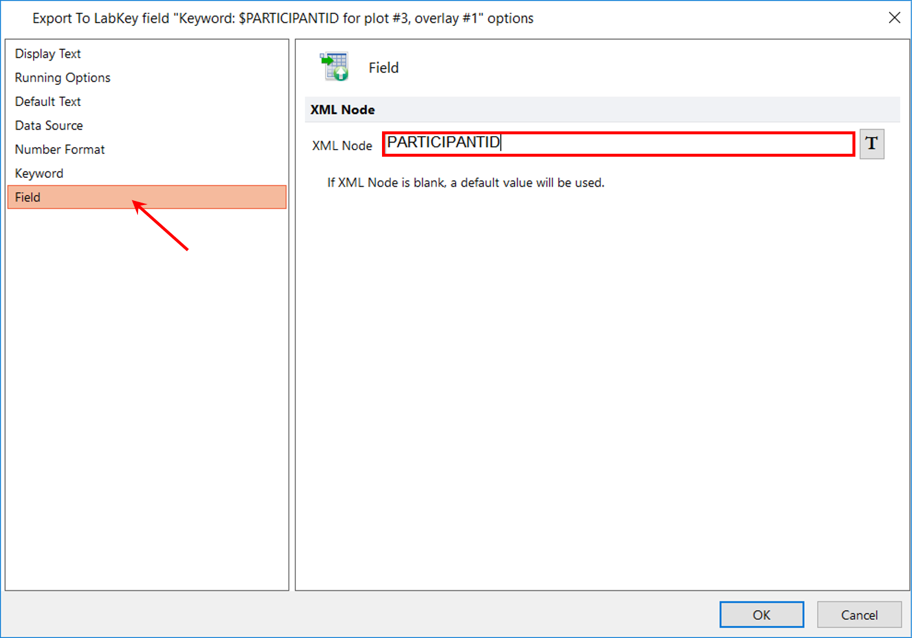
Task: Click into the XML Node text field
Action: click(618, 144)
